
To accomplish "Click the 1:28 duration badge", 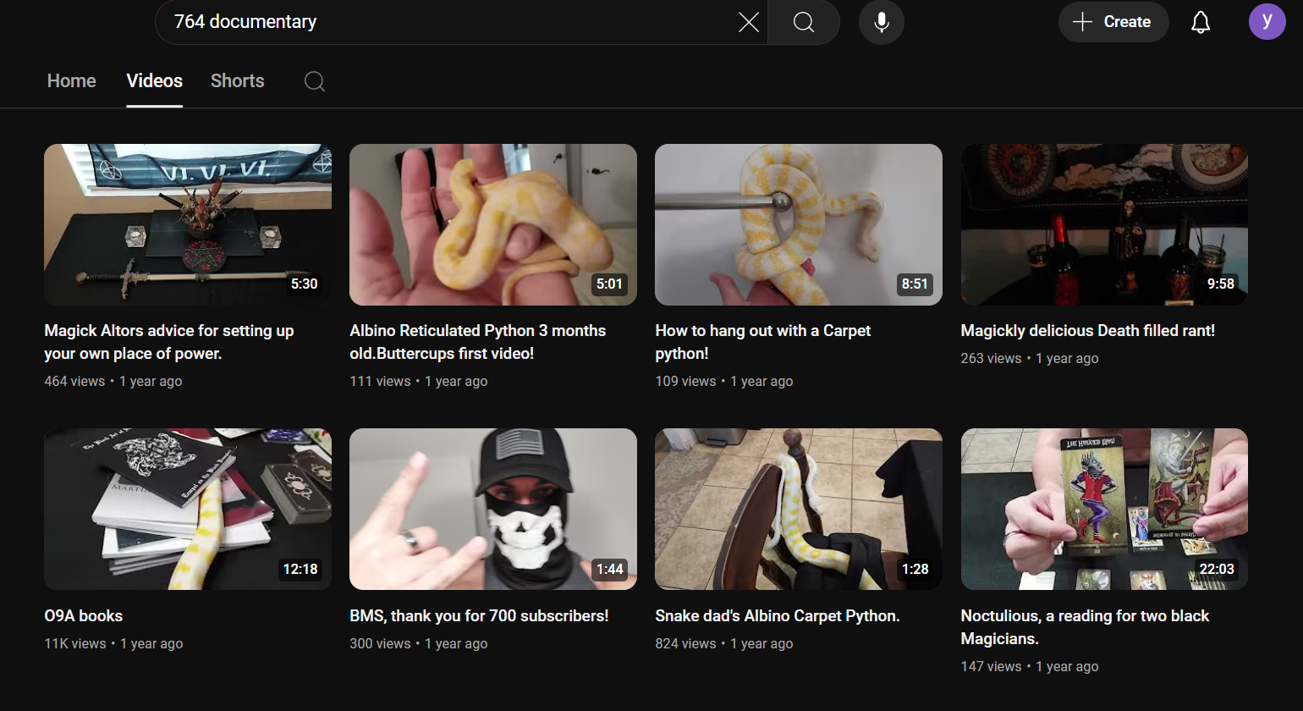I will pos(915,570).
